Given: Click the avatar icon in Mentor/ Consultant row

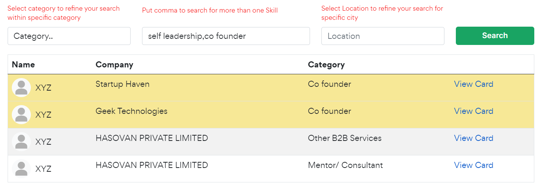Looking at the screenshot, I should 21,169.
